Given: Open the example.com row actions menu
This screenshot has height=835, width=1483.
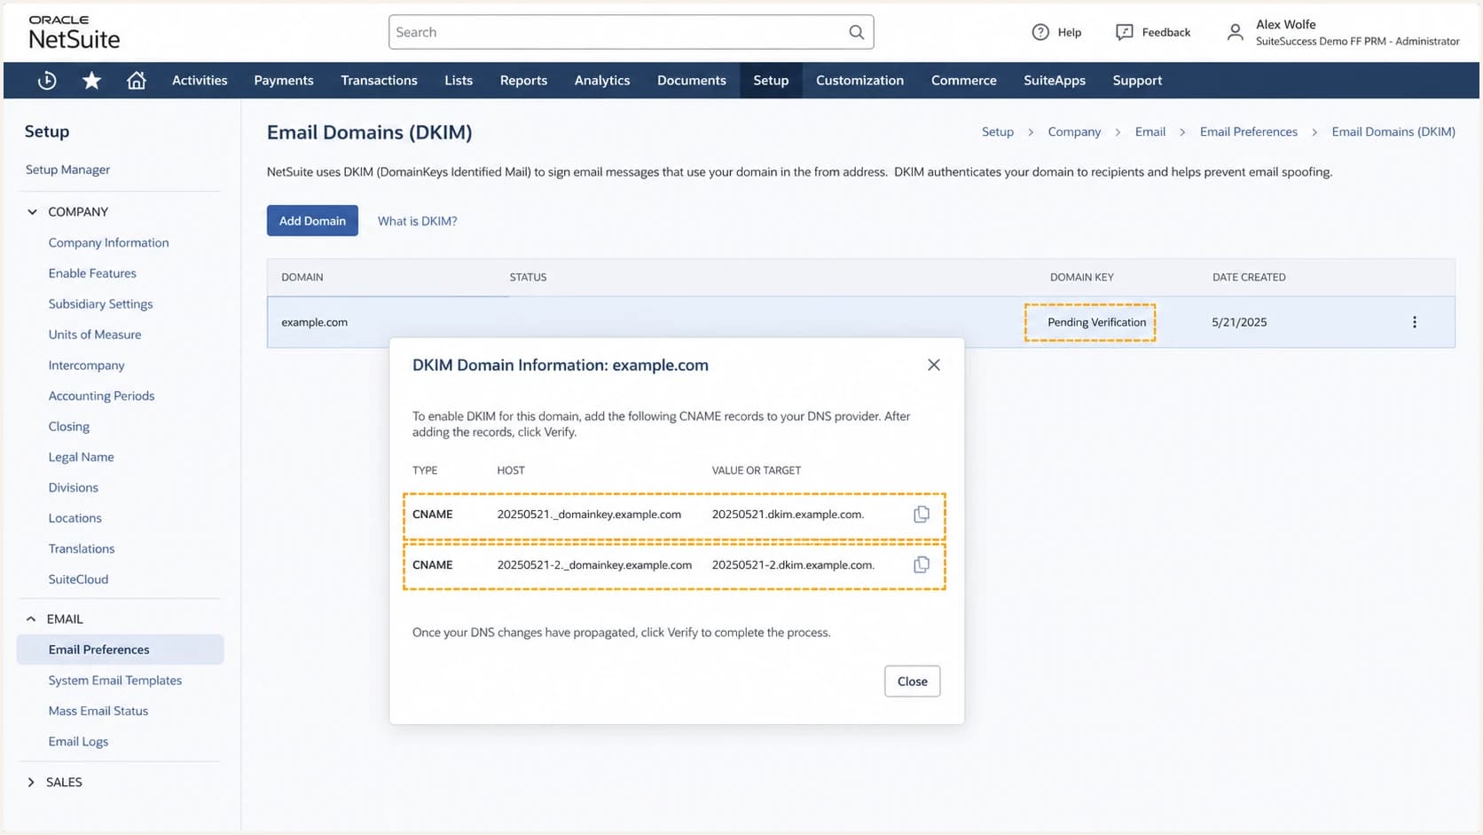Looking at the screenshot, I should [1415, 322].
